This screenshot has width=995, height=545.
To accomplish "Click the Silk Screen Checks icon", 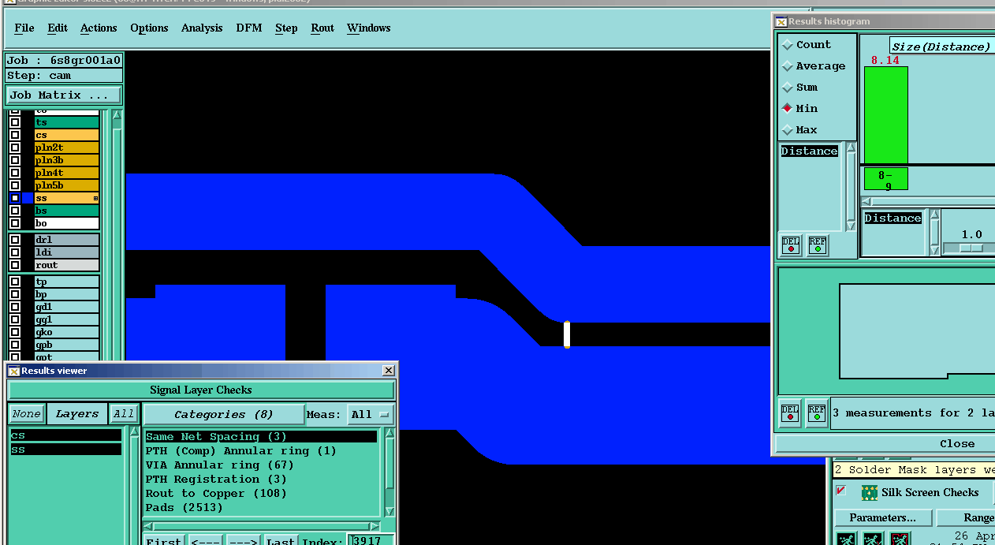I will (870, 493).
